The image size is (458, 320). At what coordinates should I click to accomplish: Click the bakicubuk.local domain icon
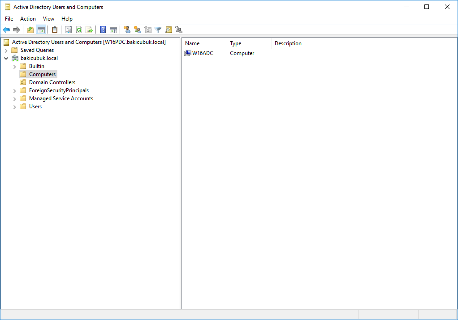[x=15, y=58]
